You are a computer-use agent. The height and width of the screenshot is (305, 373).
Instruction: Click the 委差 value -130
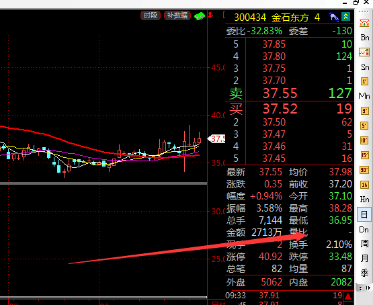click(x=342, y=31)
